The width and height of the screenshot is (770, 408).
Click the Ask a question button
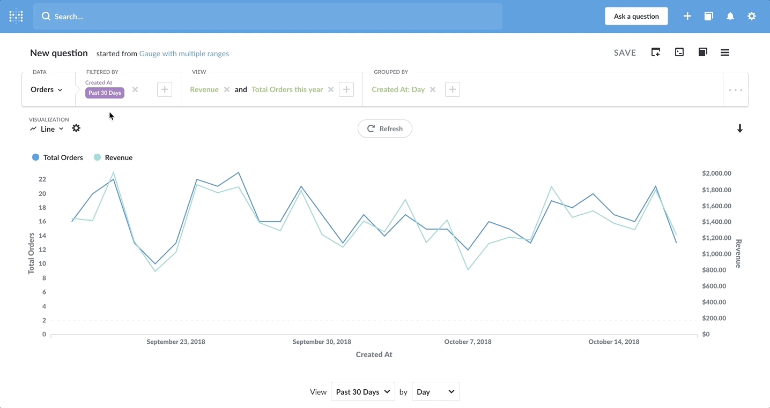(x=636, y=17)
